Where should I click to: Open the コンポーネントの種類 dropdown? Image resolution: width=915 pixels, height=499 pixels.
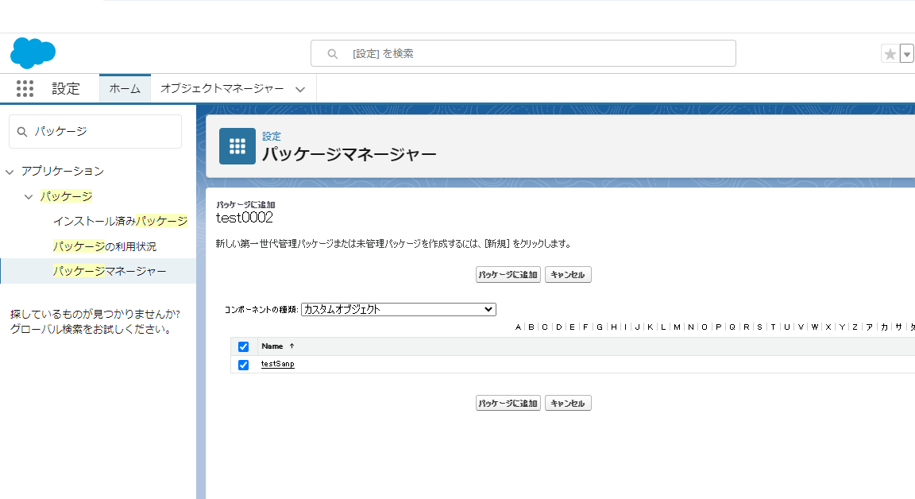(x=397, y=309)
